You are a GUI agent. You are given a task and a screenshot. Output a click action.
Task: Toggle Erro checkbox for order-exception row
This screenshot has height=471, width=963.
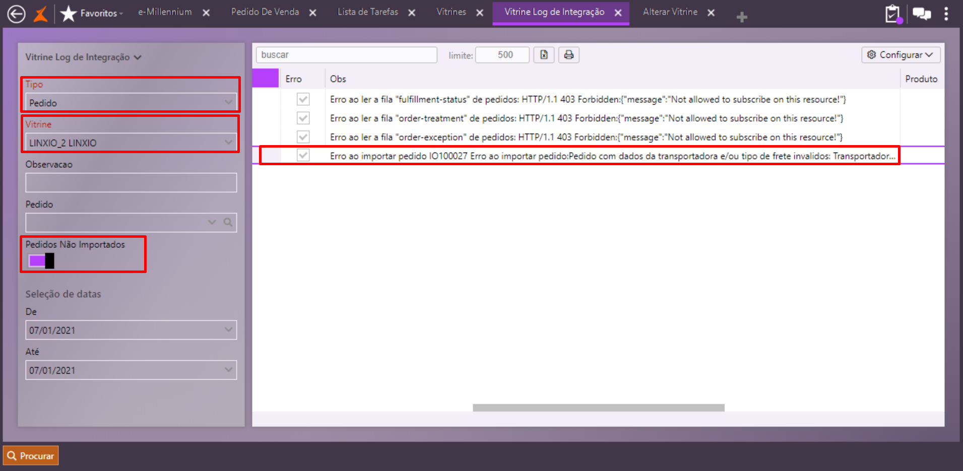click(x=303, y=137)
